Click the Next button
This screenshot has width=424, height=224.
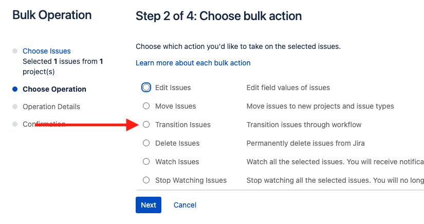click(x=149, y=205)
